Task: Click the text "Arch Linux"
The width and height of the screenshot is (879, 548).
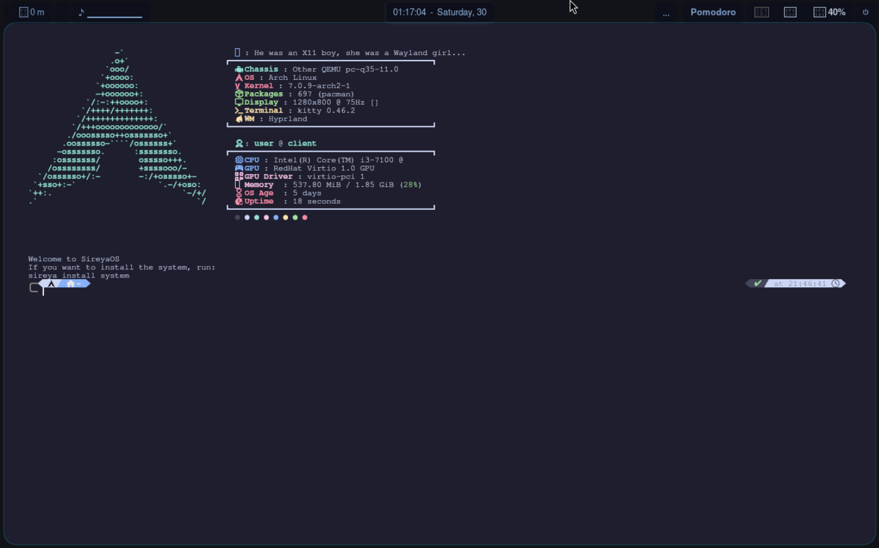Action: [x=293, y=77]
